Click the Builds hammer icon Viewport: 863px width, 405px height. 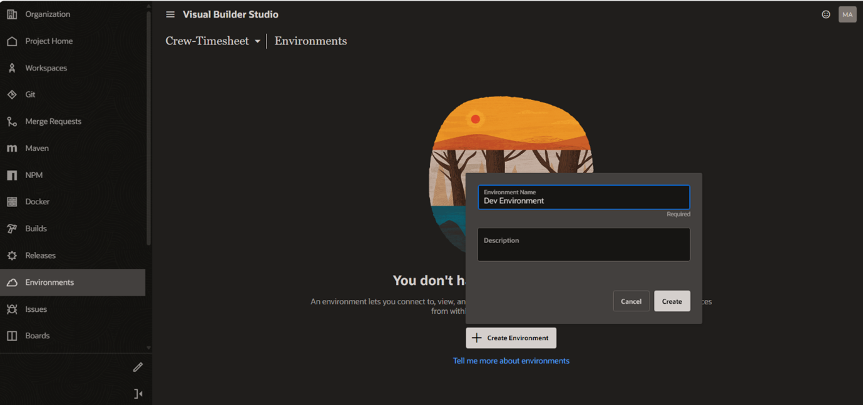(12, 229)
